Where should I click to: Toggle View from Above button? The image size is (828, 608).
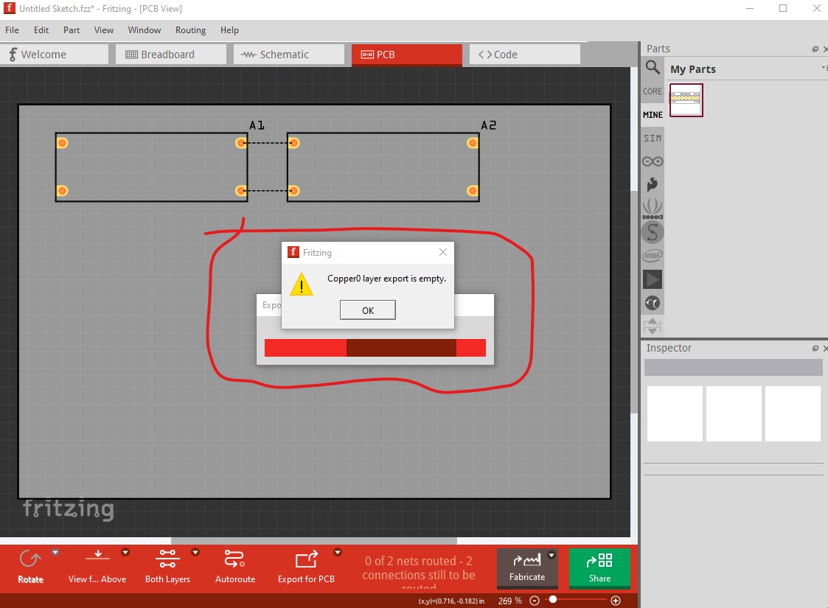pyautogui.click(x=97, y=566)
